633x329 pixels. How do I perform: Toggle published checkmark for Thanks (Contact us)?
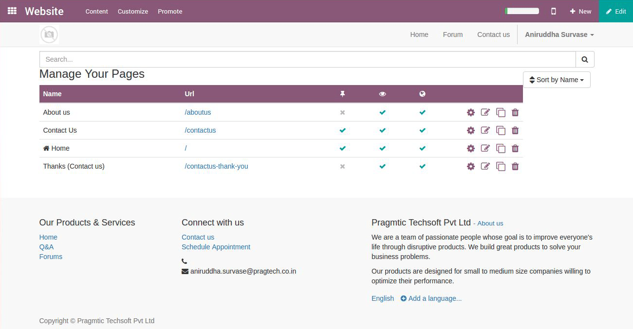pos(422,166)
